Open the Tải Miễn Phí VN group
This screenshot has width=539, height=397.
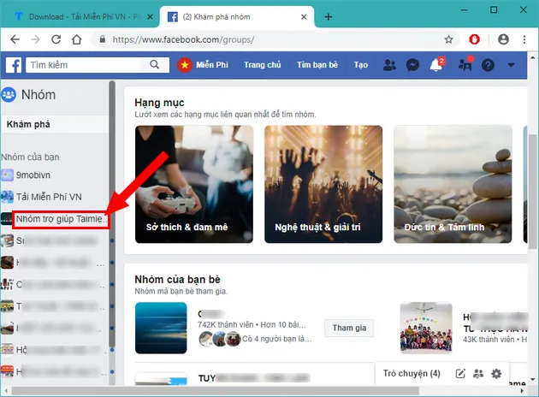[x=49, y=197]
